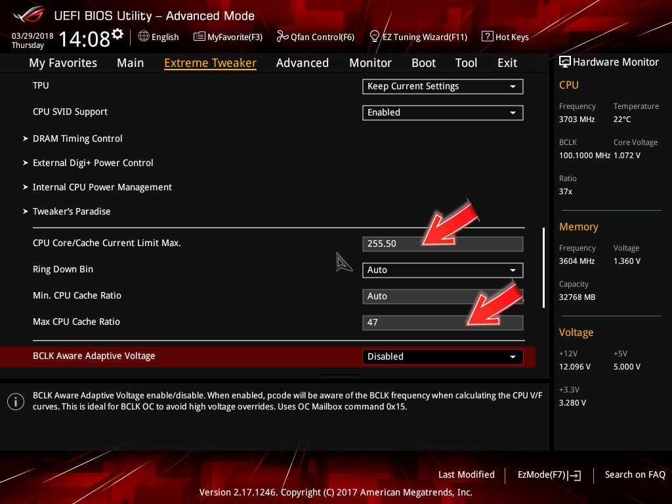Click the Last Modified button
Viewport: 672px width, 504px height.
(x=467, y=474)
